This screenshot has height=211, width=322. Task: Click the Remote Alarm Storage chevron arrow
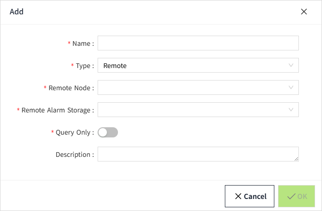point(291,110)
